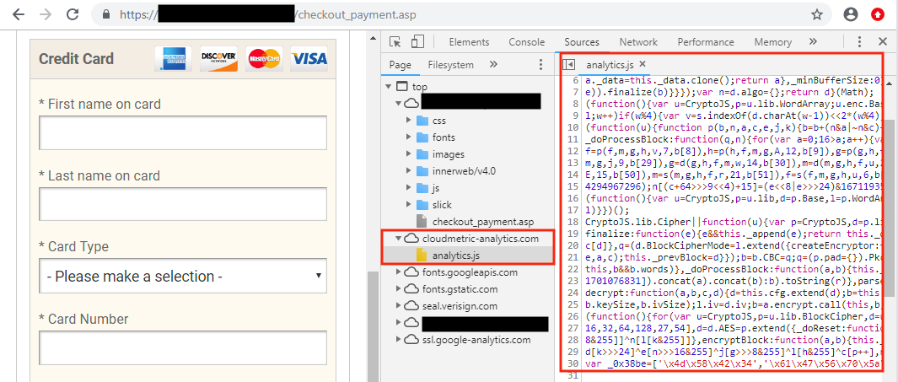
Task: Hide the navigator pane with the toggle icon
Action: click(569, 64)
